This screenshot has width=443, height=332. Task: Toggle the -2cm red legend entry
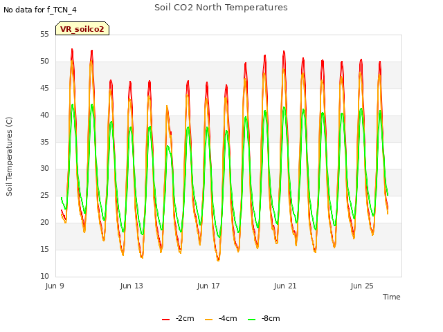pos(178,319)
